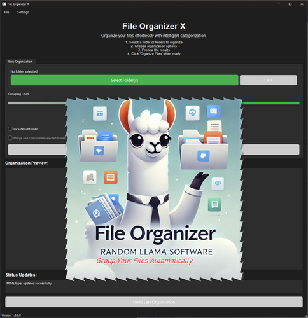The width and height of the screenshot is (308, 318).
Task: Click the Grouping Level slider track
Action: (154, 103)
